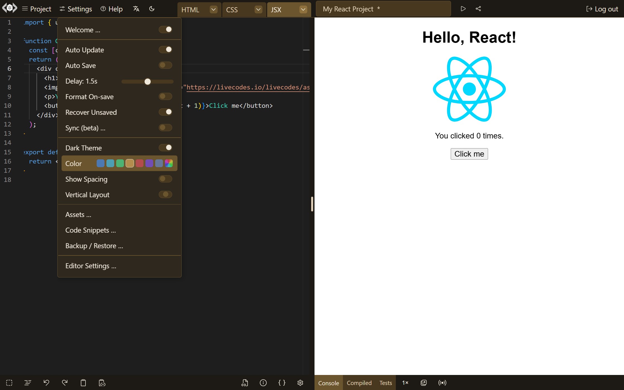Viewport: 624px width, 390px height.
Task: Click the share project icon
Action: (478, 9)
